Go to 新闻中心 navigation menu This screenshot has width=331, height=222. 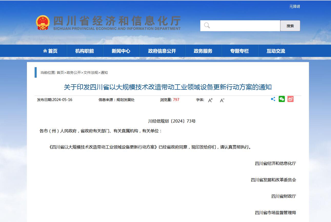[121, 51]
